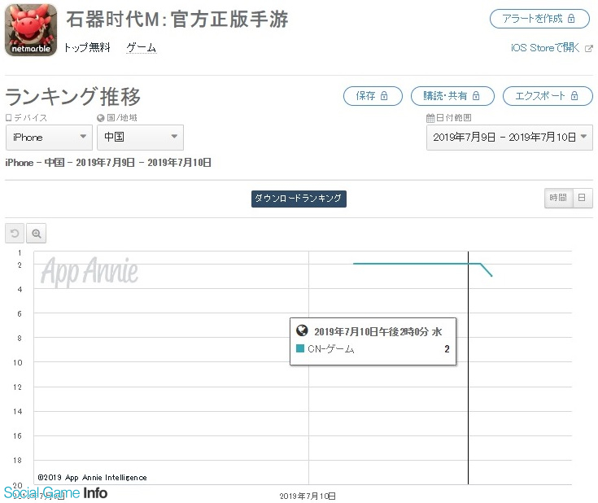Viewport: 598px width, 503px height.
Task: Open the date range dropdown 2019年7月9日
Action: coord(509,138)
